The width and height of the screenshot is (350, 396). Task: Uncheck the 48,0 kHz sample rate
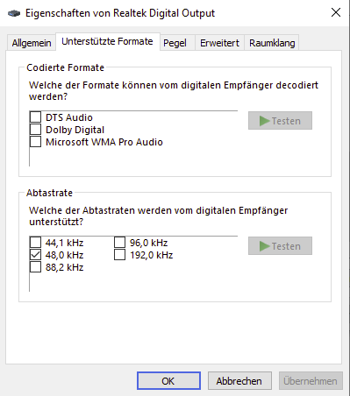tap(35, 255)
